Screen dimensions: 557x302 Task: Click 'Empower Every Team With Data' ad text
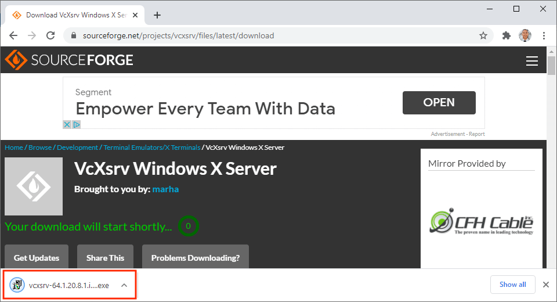(x=205, y=109)
